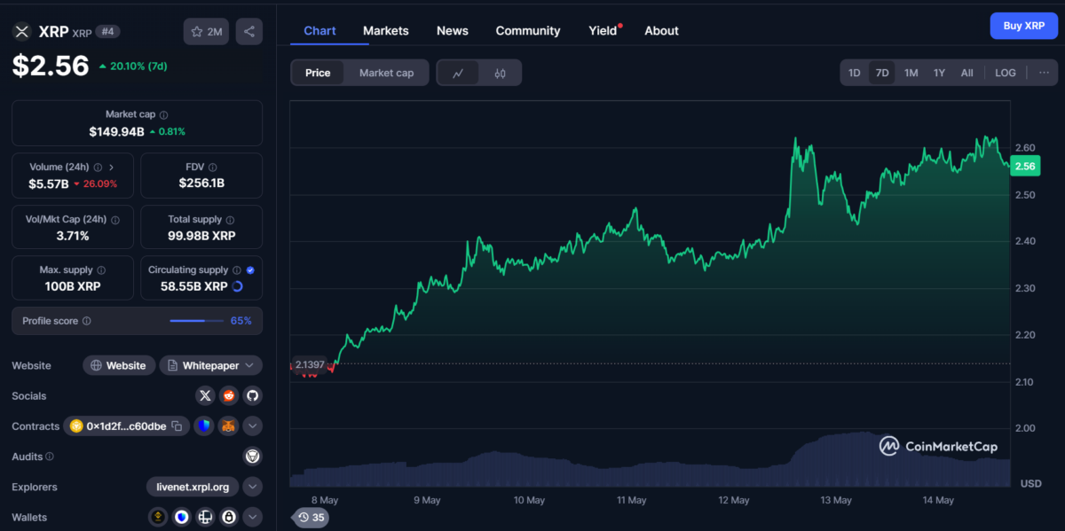Open the Audits info icon
1065x531 pixels.
click(50, 457)
